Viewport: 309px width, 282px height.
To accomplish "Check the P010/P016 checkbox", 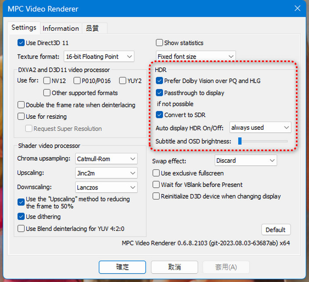I will [77, 81].
